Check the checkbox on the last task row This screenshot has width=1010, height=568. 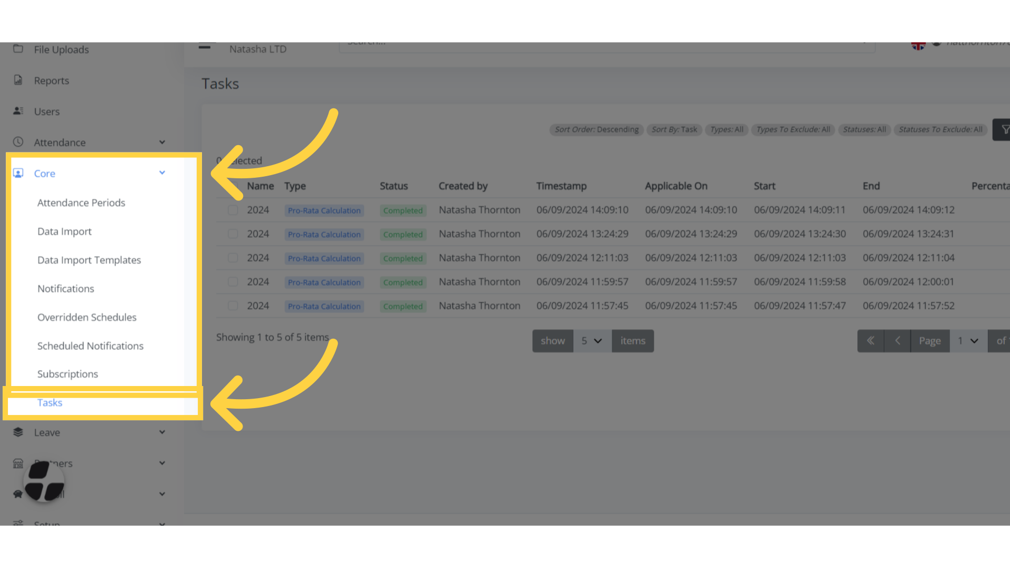pyautogui.click(x=233, y=305)
